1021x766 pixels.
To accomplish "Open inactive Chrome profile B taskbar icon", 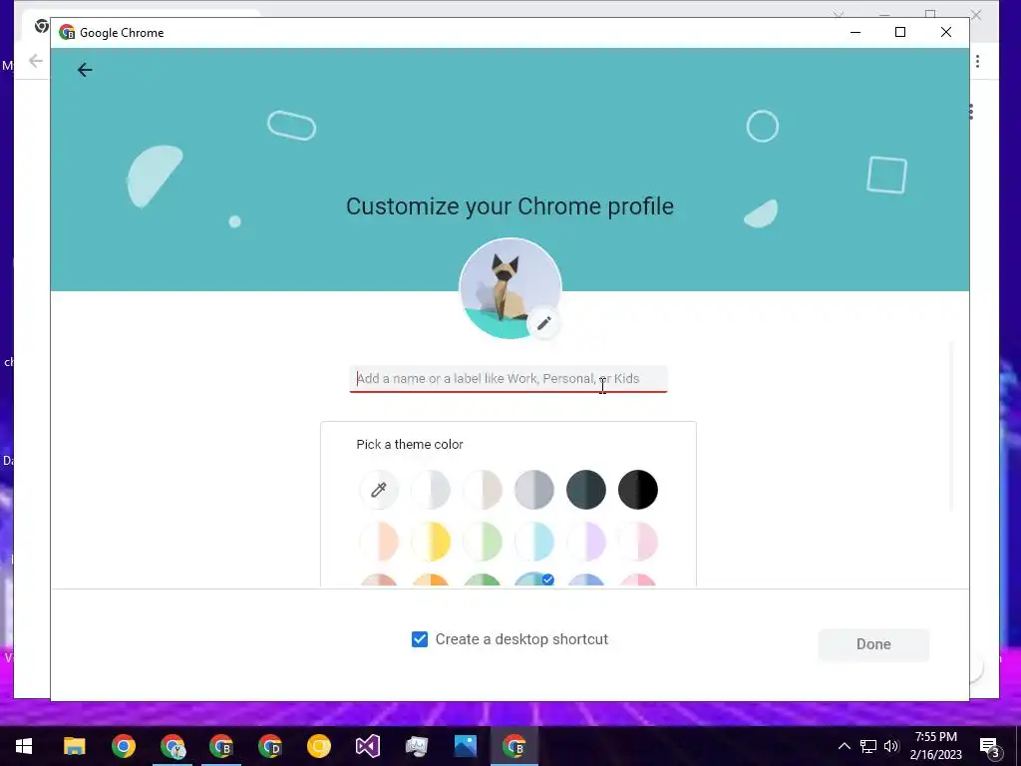I will (x=221, y=746).
